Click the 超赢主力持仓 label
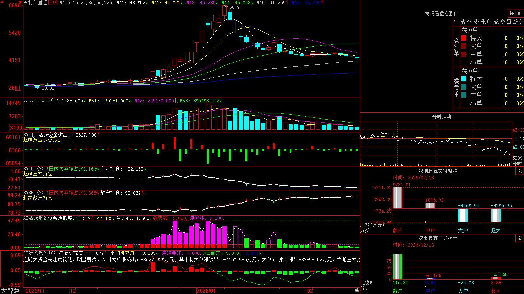This screenshot has height=294, width=524. click(x=38, y=173)
